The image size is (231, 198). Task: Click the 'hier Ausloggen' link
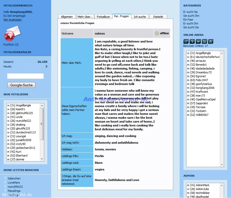[13, 20]
